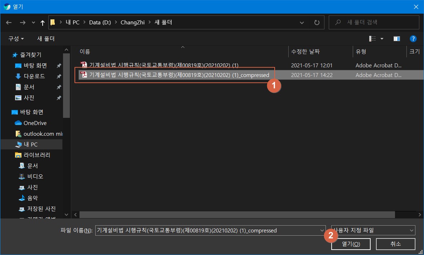This screenshot has height=255, width=424.
Task: Refresh the current folder view
Action: [317, 22]
